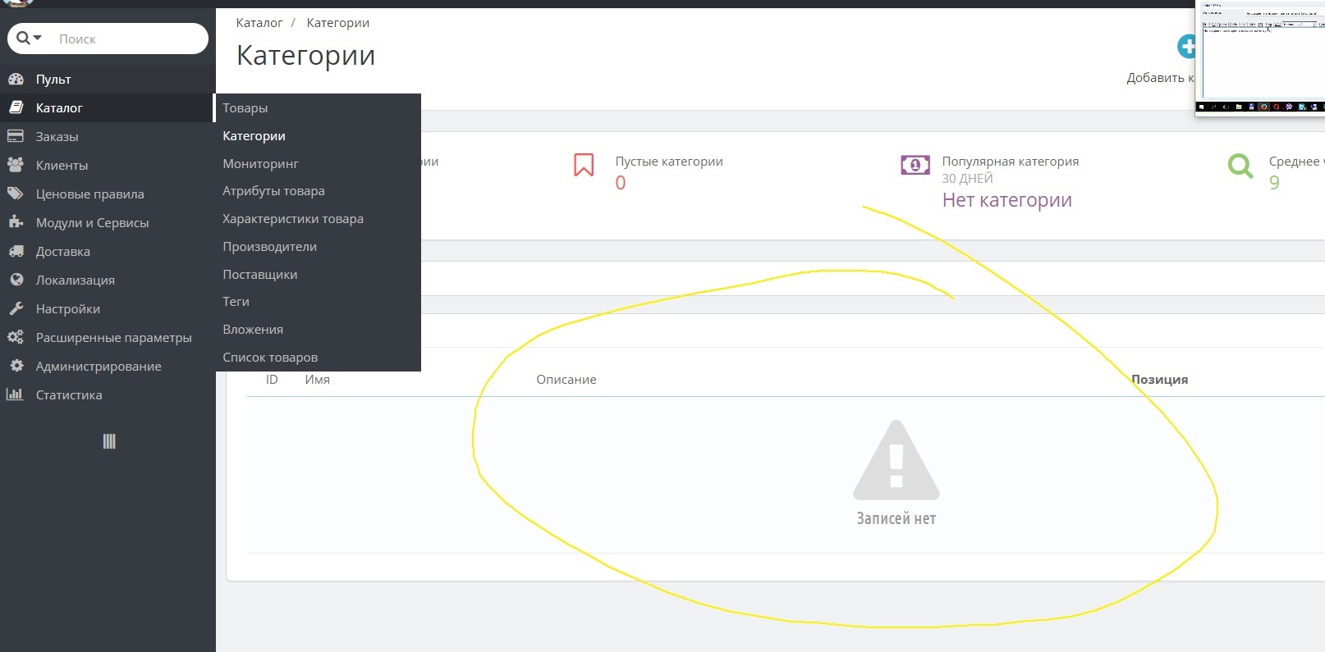This screenshot has width=1325, height=652.
Task: Click the Пульт dashboard icon
Action: tap(16, 79)
